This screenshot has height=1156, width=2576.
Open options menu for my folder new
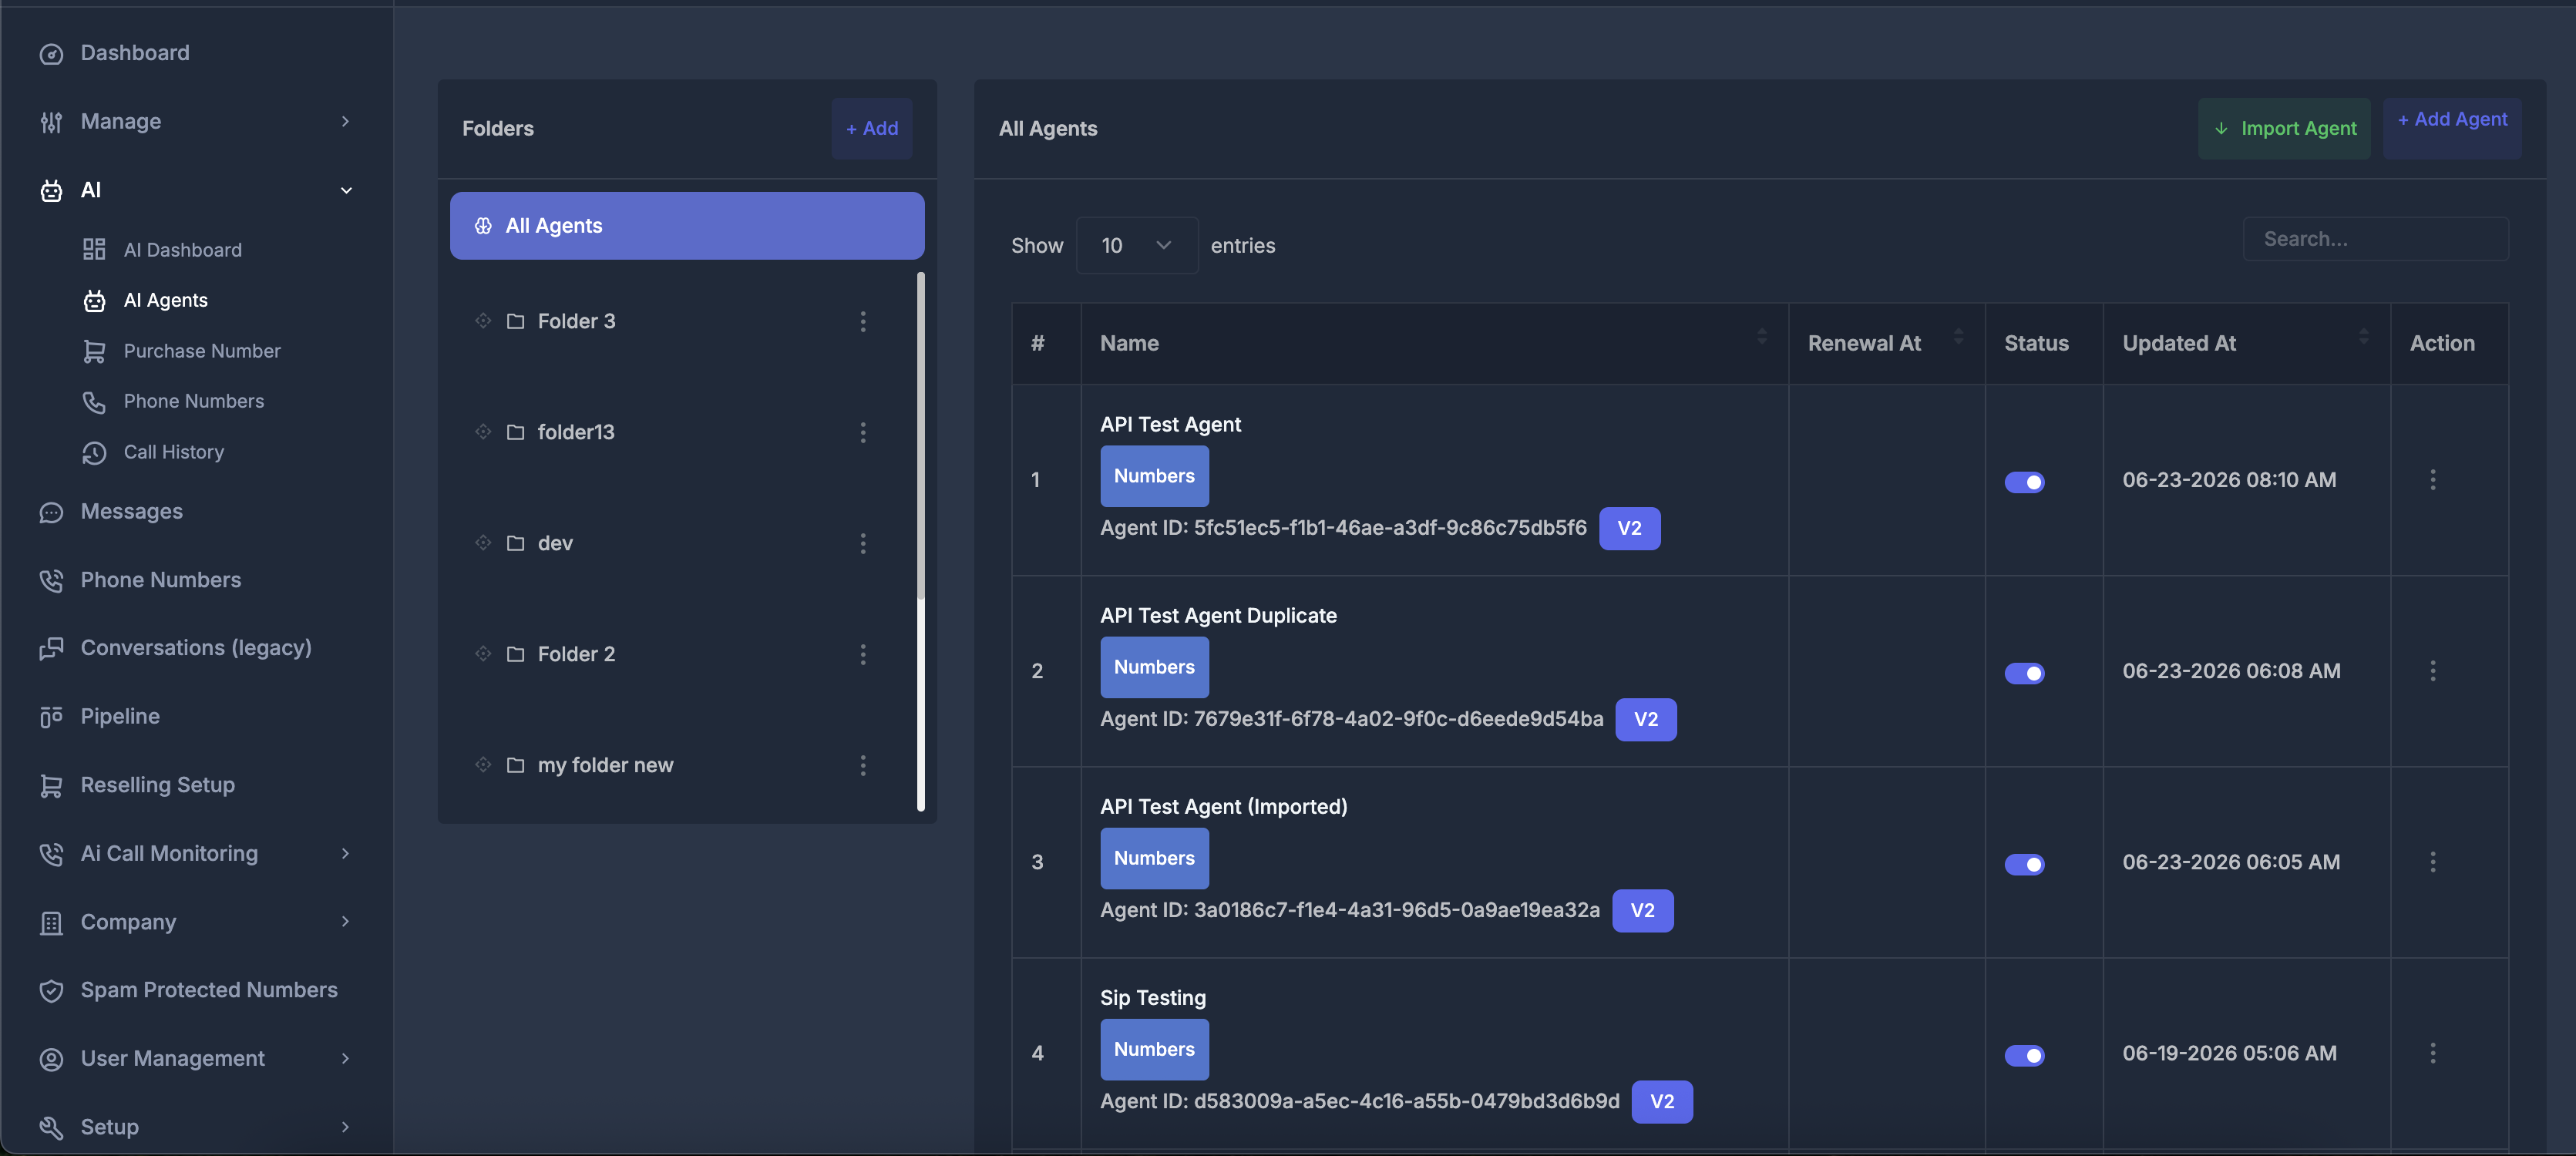pyautogui.click(x=863, y=765)
